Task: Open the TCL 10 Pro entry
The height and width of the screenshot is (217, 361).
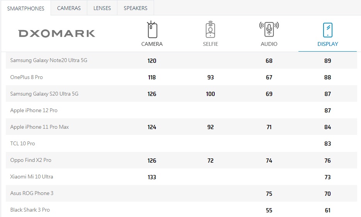Action: [22, 143]
